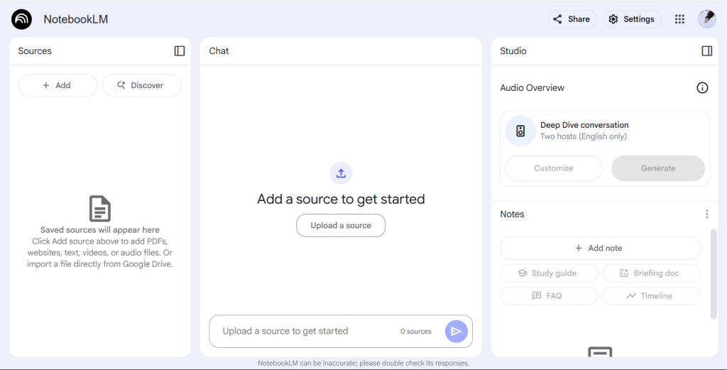Image resolution: width=727 pixels, height=370 pixels.
Task: Click the Chat panel heading
Action: tap(219, 51)
